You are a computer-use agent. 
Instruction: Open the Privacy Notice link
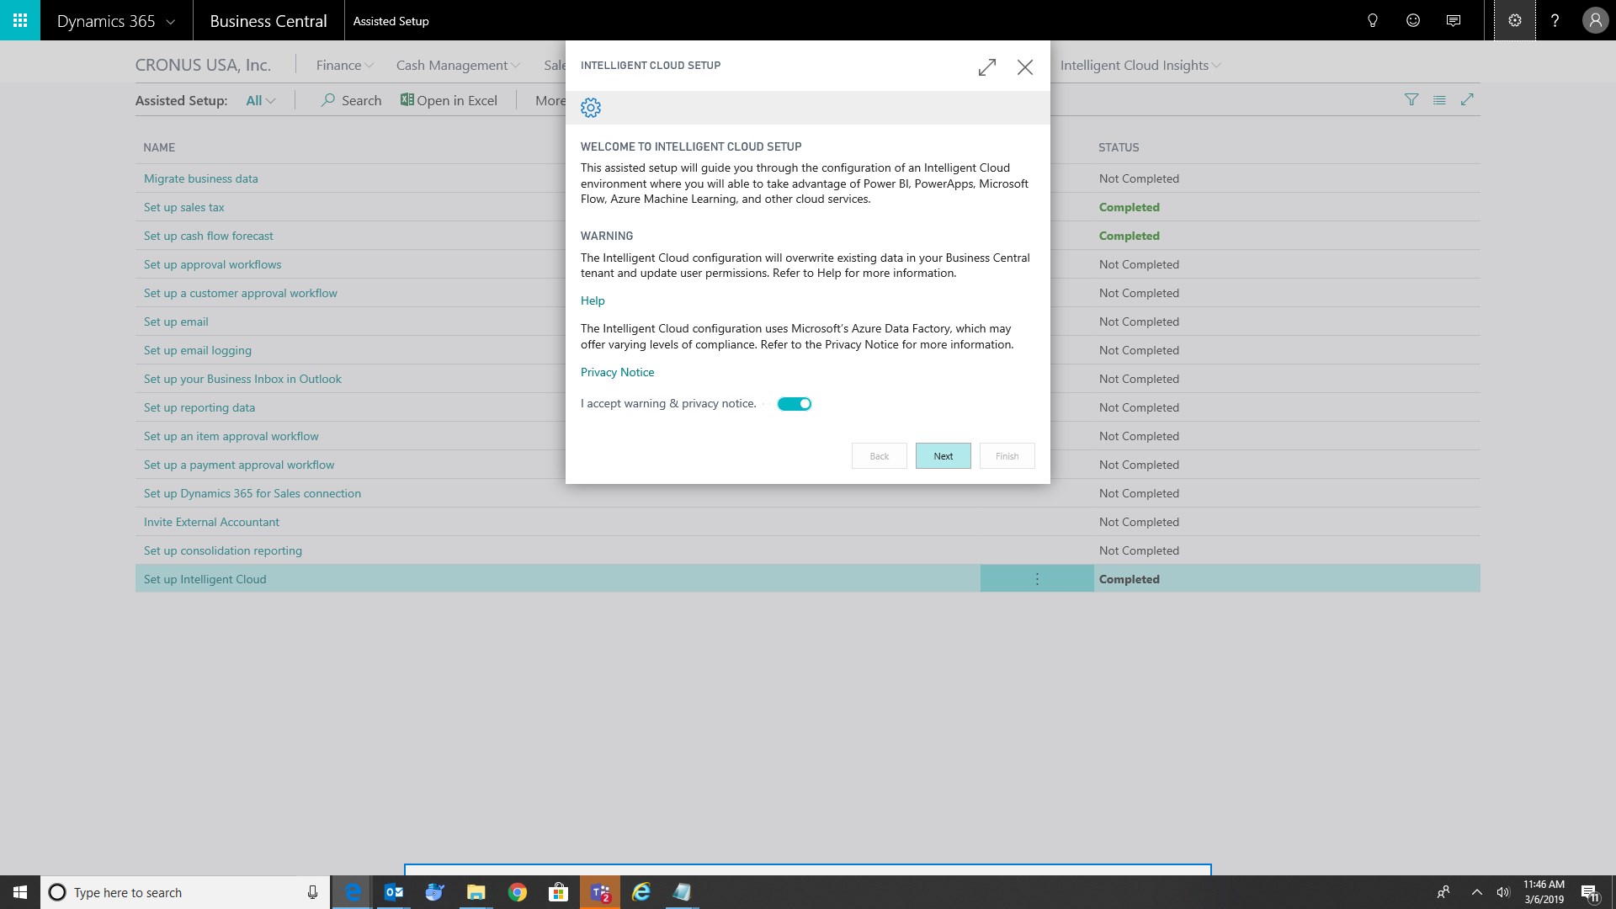click(617, 372)
